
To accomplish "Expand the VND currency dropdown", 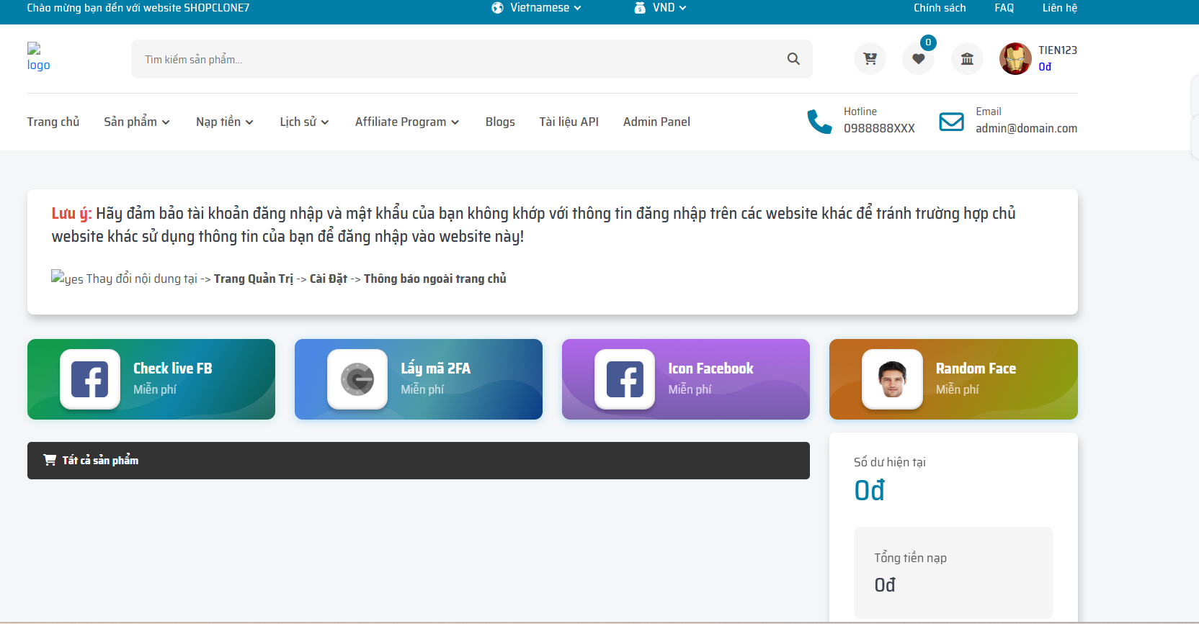I will [x=661, y=8].
